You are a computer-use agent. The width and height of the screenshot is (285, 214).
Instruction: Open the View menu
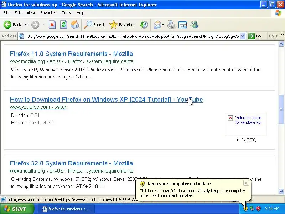[31, 13]
